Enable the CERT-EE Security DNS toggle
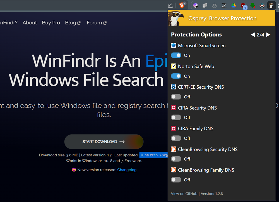 (x=176, y=97)
